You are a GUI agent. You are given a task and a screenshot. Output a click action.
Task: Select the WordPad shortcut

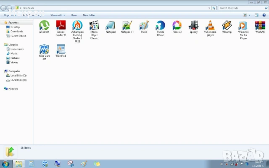coord(61,50)
